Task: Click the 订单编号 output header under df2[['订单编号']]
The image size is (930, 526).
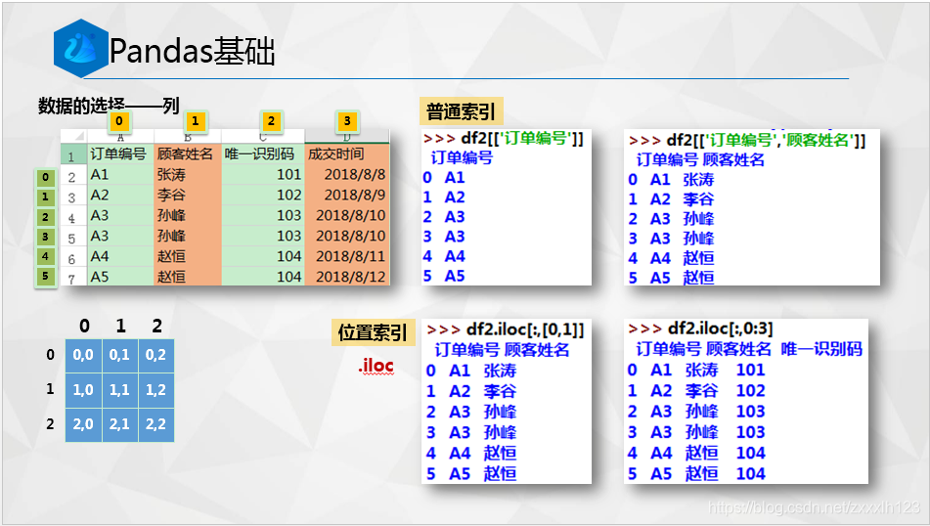Action: (462, 157)
